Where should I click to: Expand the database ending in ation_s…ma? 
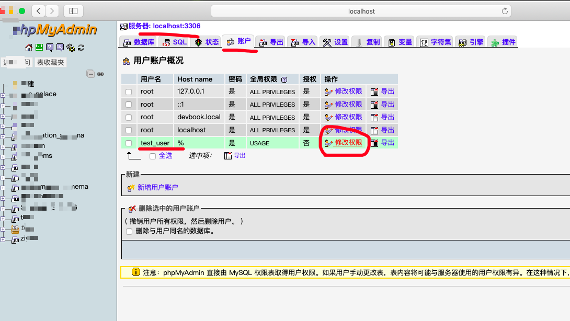click(3, 136)
